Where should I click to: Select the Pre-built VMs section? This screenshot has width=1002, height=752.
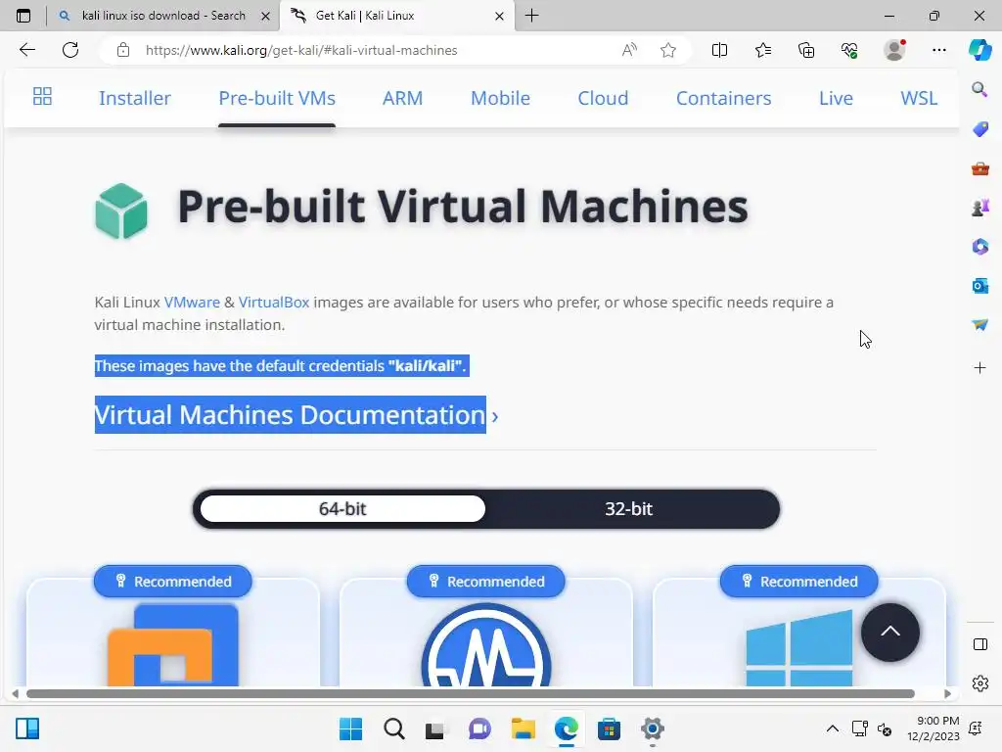click(277, 98)
